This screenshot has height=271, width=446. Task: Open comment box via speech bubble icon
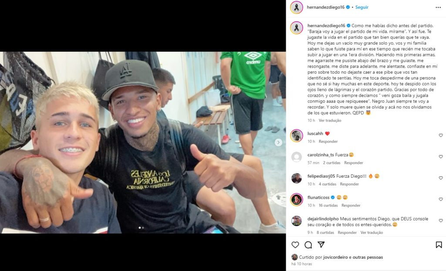(308, 245)
